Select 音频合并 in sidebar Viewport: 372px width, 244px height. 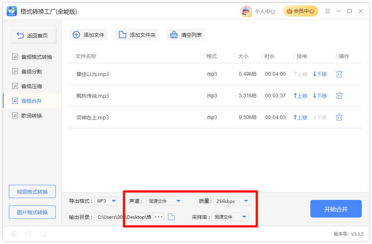32,101
